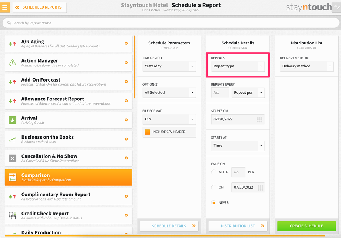
Task: Select Ends On date radio button
Action: click(213, 187)
